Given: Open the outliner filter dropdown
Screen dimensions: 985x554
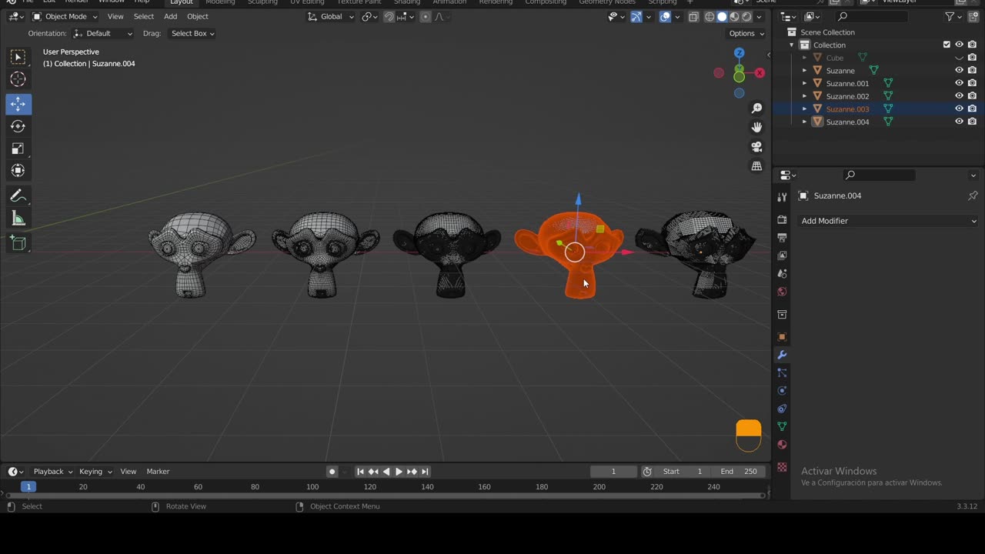Looking at the screenshot, I should (953, 16).
